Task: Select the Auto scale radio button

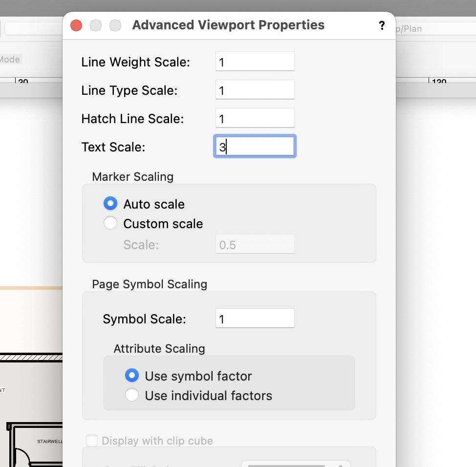Action: 110,203
